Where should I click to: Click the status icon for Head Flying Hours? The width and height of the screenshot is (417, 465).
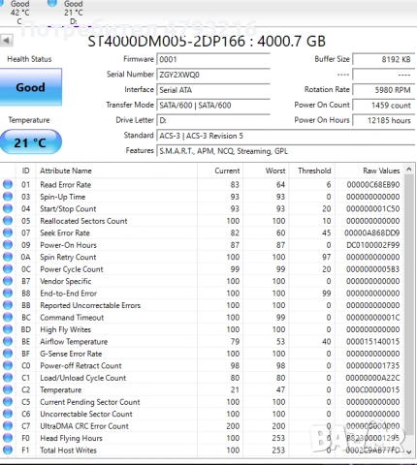point(8,438)
